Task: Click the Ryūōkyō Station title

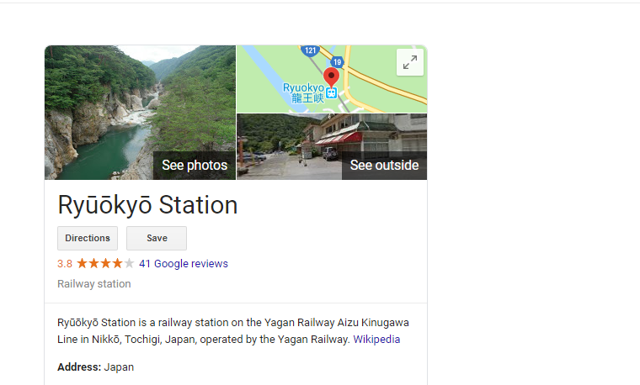Action: pyautogui.click(x=147, y=204)
